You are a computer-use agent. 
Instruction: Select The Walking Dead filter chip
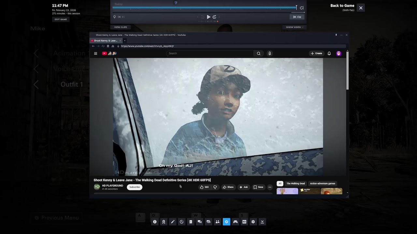pyautogui.click(x=296, y=183)
